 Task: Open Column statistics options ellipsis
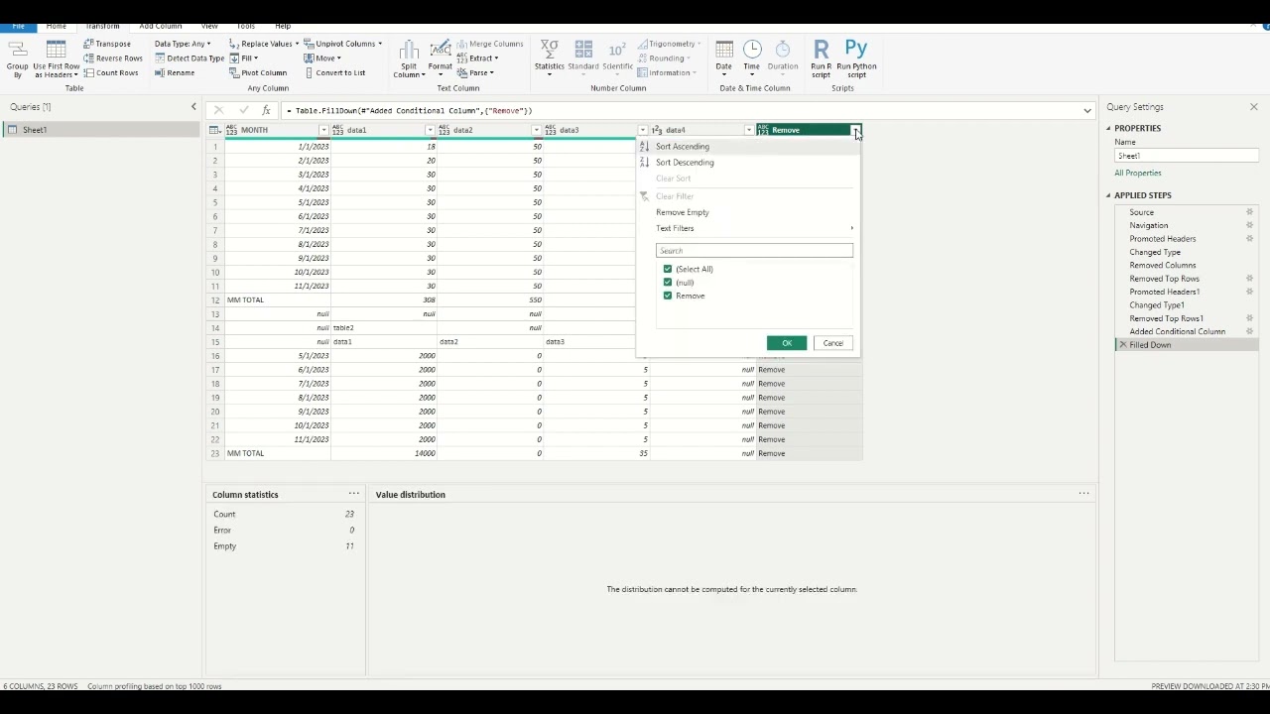pos(353,494)
